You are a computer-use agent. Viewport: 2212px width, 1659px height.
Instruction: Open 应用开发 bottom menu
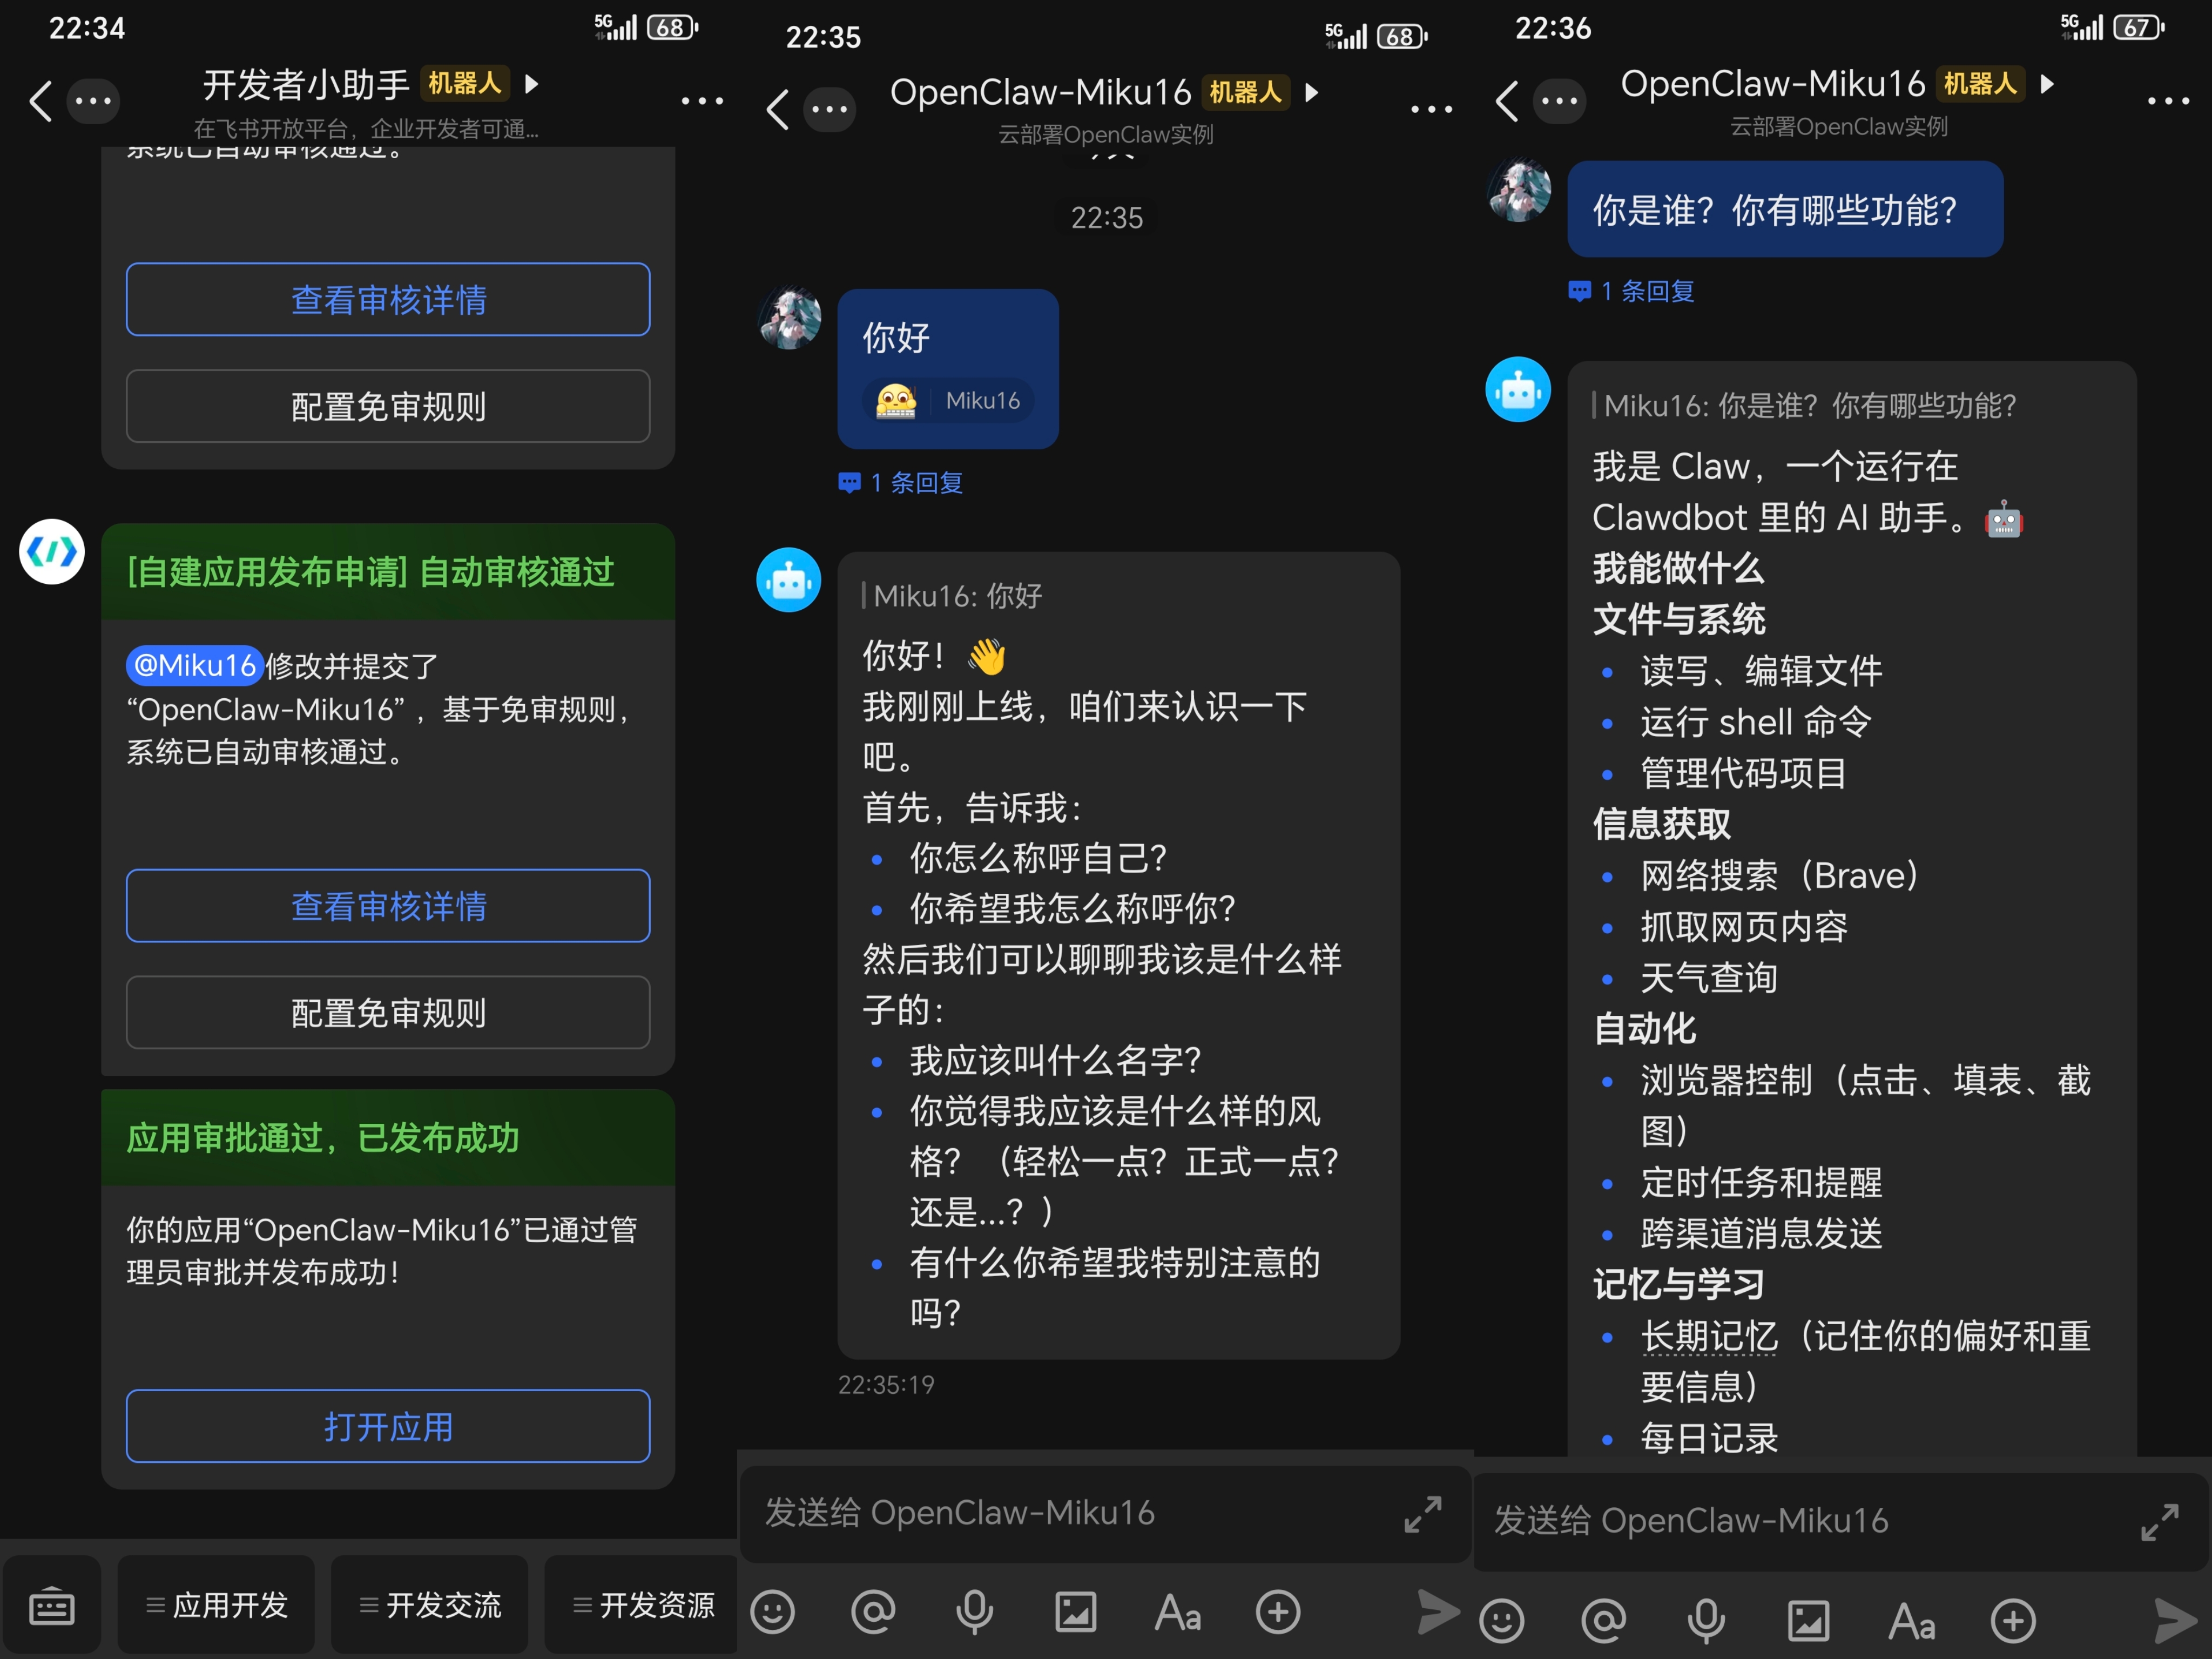[217, 1605]
